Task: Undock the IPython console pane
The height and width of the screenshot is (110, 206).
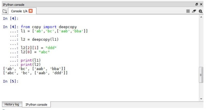Action: point(197,4)
